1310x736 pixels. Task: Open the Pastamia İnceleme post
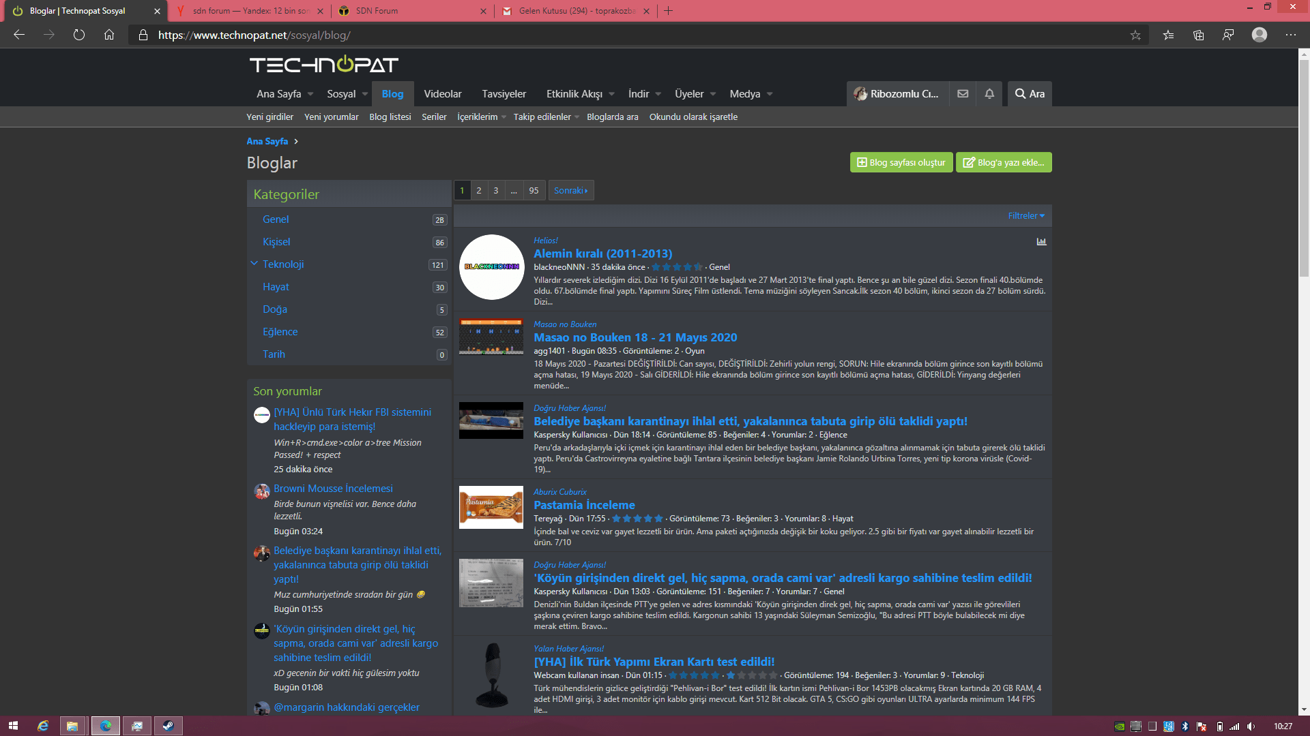click(584, 505)
